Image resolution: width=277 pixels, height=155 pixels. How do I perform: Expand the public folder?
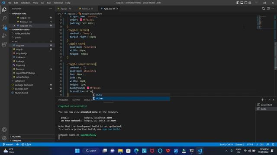coord(18,37)
